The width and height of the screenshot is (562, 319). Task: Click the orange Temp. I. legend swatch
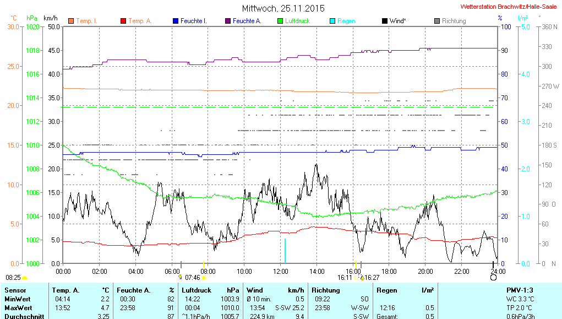point(71,21)
